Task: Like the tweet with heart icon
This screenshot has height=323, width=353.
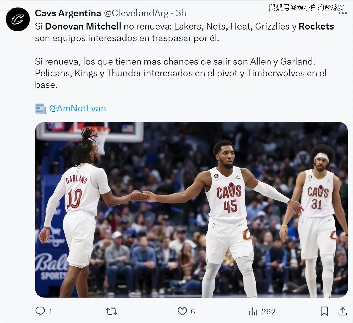Action: [x=182, y=311]
